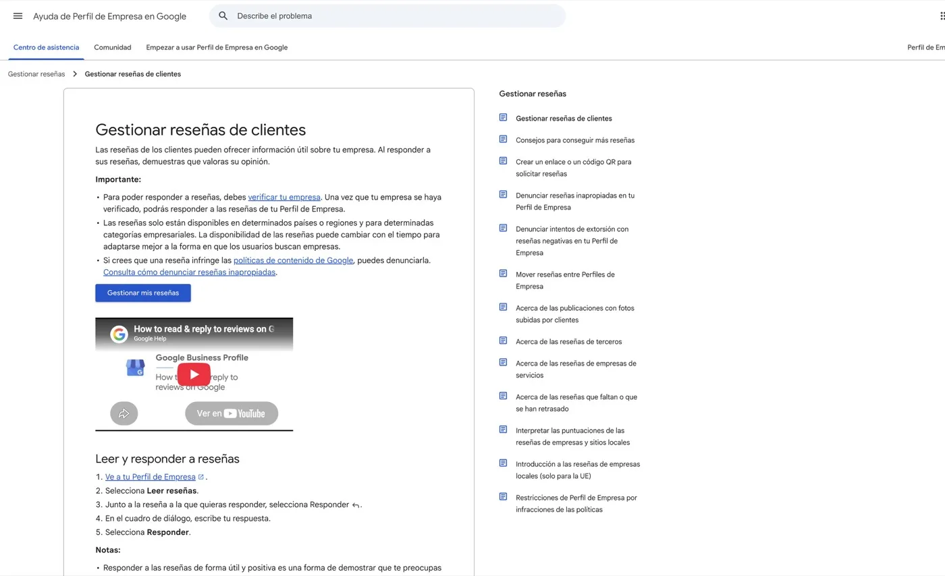Click the Google Help channel name in video
The image size is (945, 576).
(150, 339)
